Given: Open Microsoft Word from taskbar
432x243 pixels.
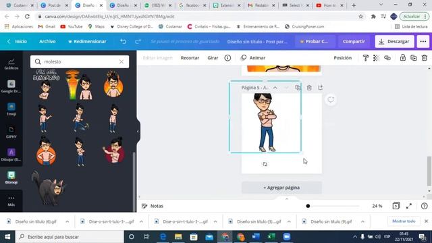Looking at the screenshot, I should (x=255, y=237).
